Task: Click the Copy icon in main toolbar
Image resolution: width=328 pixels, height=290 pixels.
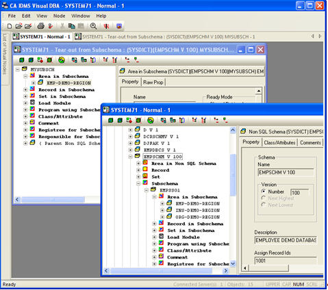Action: coord(72,26)
